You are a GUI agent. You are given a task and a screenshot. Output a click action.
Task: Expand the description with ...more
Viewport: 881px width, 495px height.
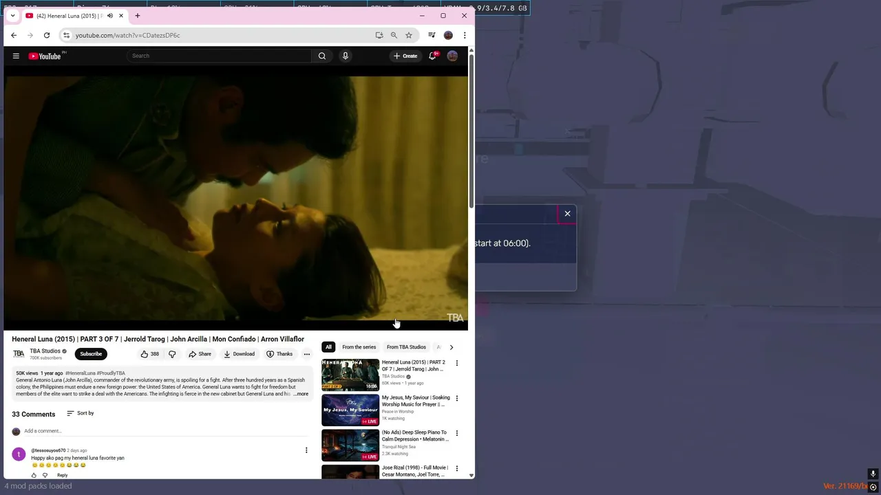point(301,394)
